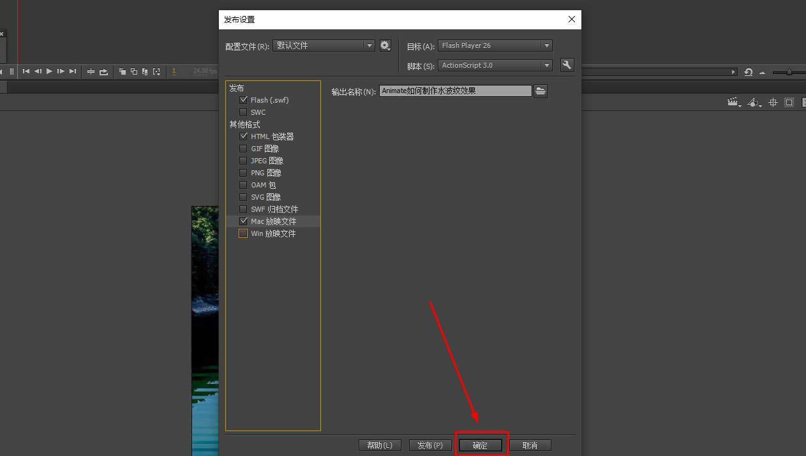Click the center frame icon in timeline

pos(91,71)
